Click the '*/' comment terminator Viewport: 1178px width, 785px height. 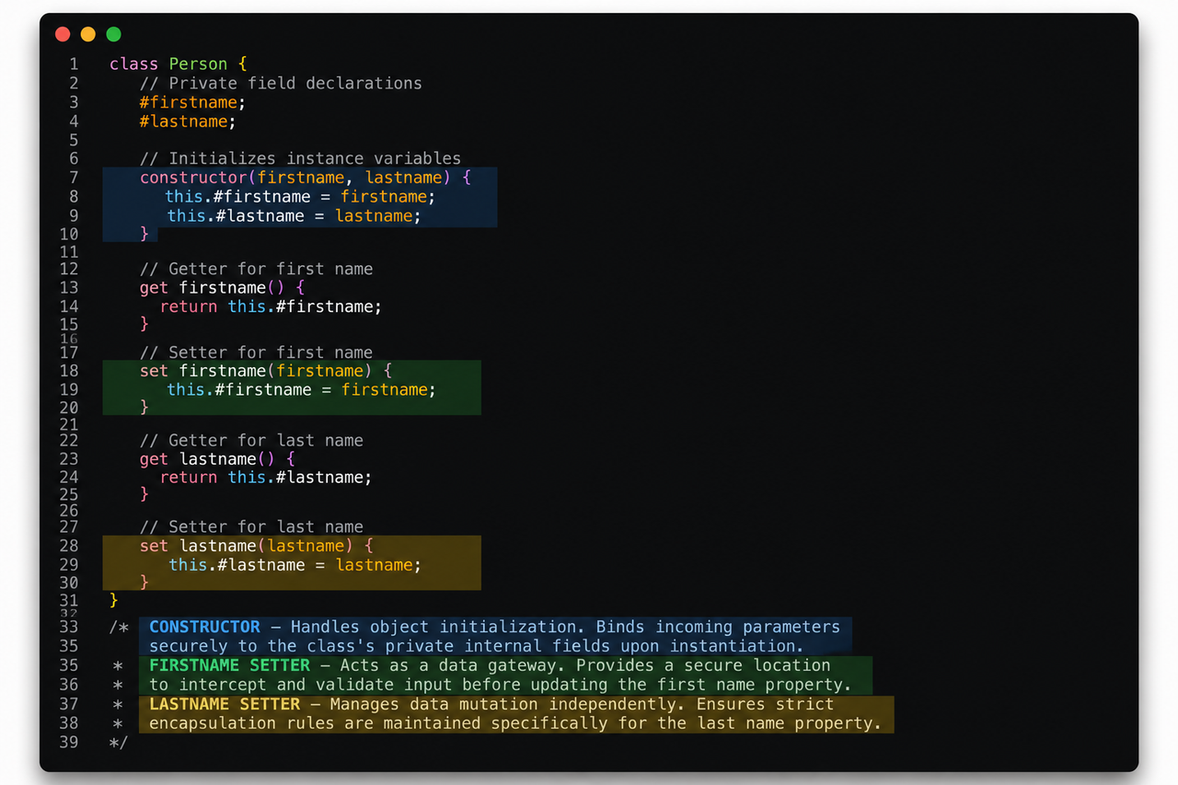tap(119, 743)
